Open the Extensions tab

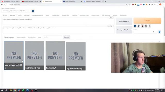123,15
